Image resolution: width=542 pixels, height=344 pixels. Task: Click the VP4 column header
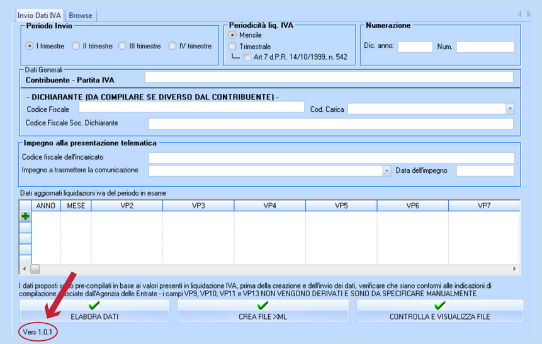pos(270,206)
